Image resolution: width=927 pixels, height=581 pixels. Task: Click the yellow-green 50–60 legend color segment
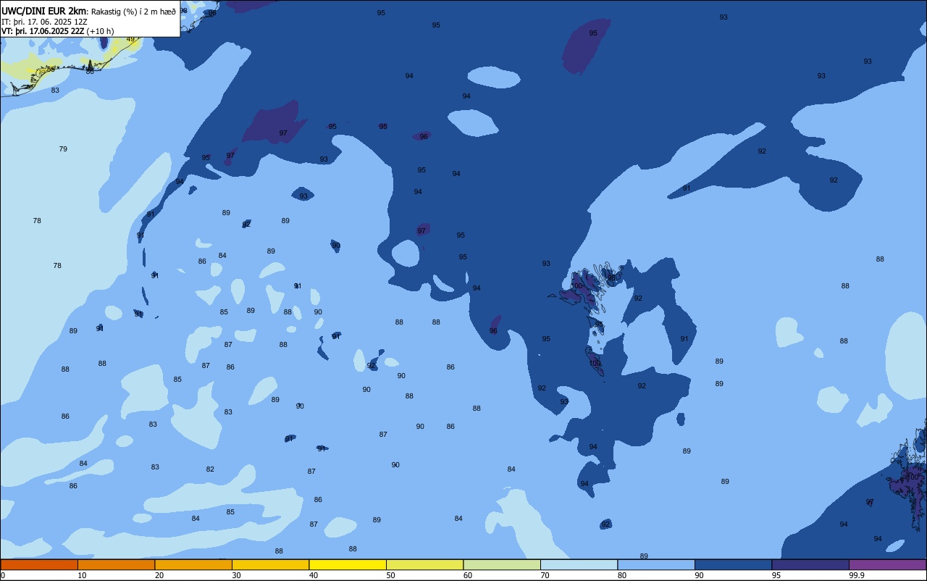(x=424, y=564)
